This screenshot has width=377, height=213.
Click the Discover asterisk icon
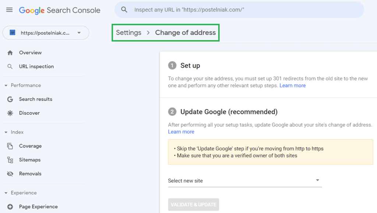[10, 113]
